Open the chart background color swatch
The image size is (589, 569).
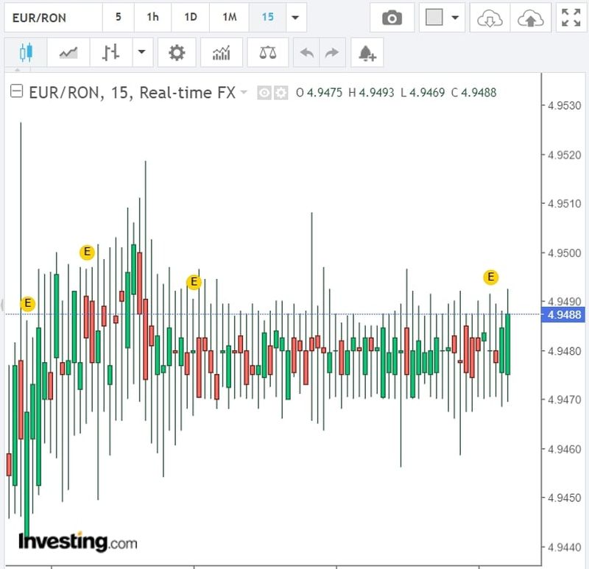(434, 18)
